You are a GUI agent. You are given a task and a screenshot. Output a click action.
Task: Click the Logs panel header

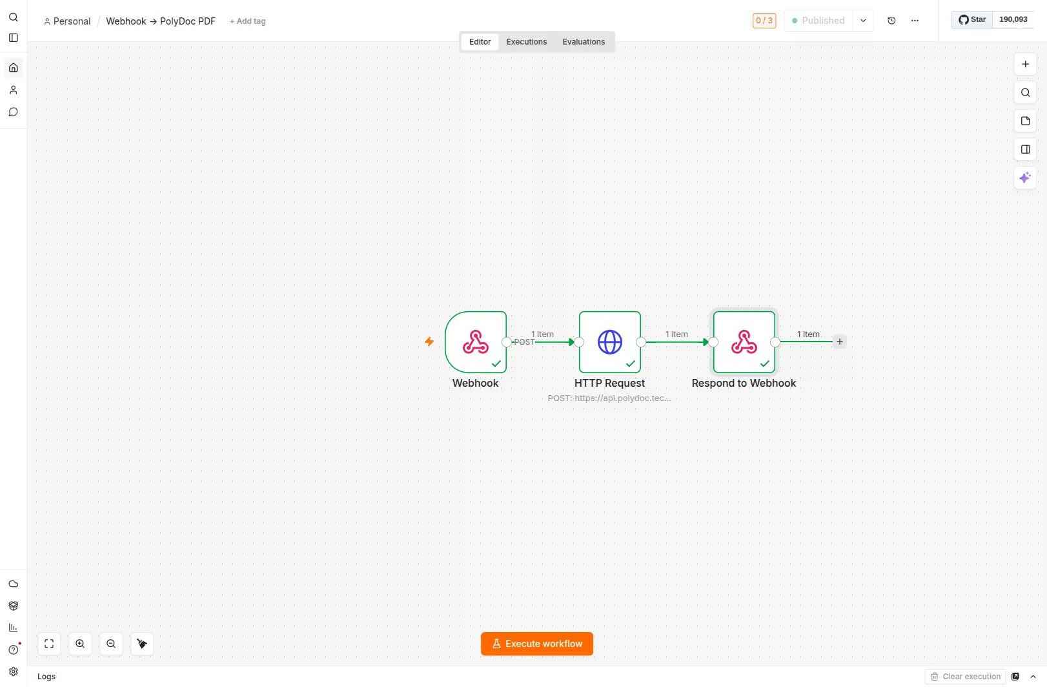(46, 677)
